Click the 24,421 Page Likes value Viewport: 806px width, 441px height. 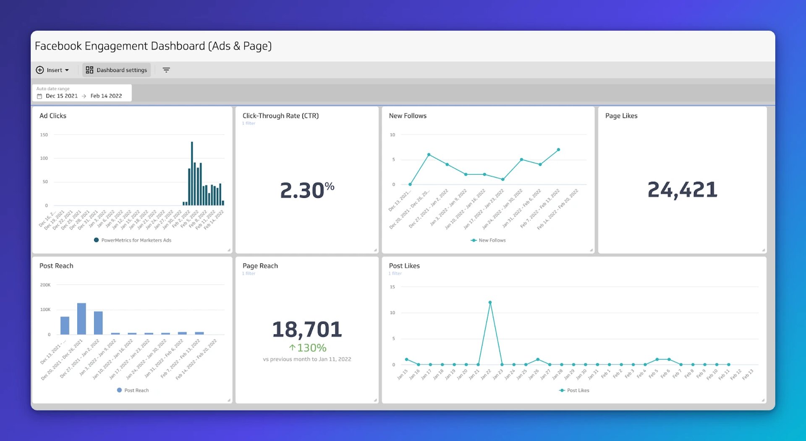click(x=682, y=190)
